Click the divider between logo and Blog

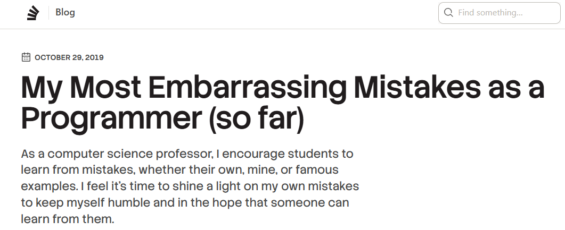(48, 13)
